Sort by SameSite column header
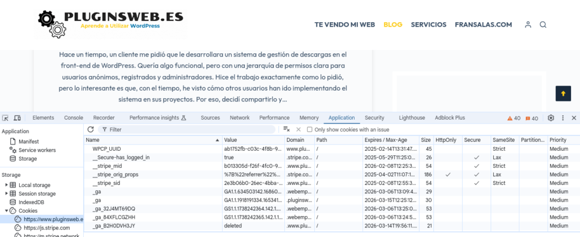580x237 pixels. click(505, 141)
